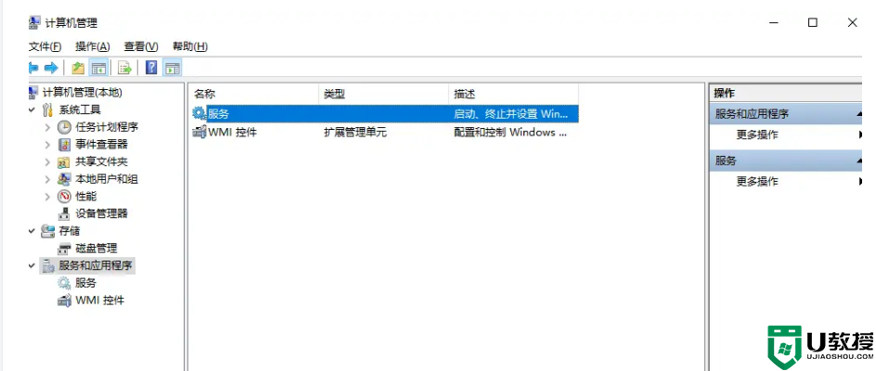Select 任务计划程序 in the tree
Viewport: 876px width, 371px height.
click(107, 127)
